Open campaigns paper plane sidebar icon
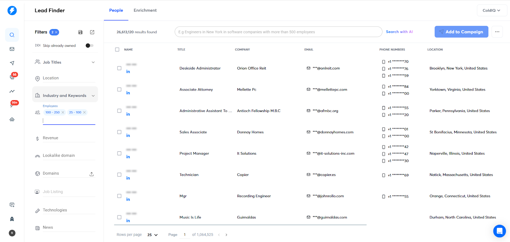This screenshot has width=510, height=242. point(12,63)
